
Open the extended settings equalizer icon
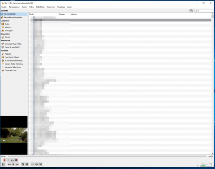[27, 165]
